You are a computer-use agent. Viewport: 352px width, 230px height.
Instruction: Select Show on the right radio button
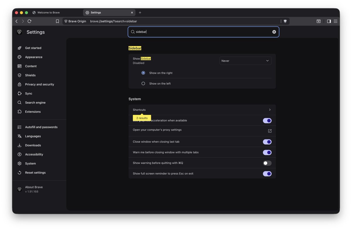coord(143,73)
